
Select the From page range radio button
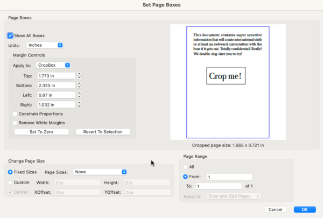tap(185, 177)
